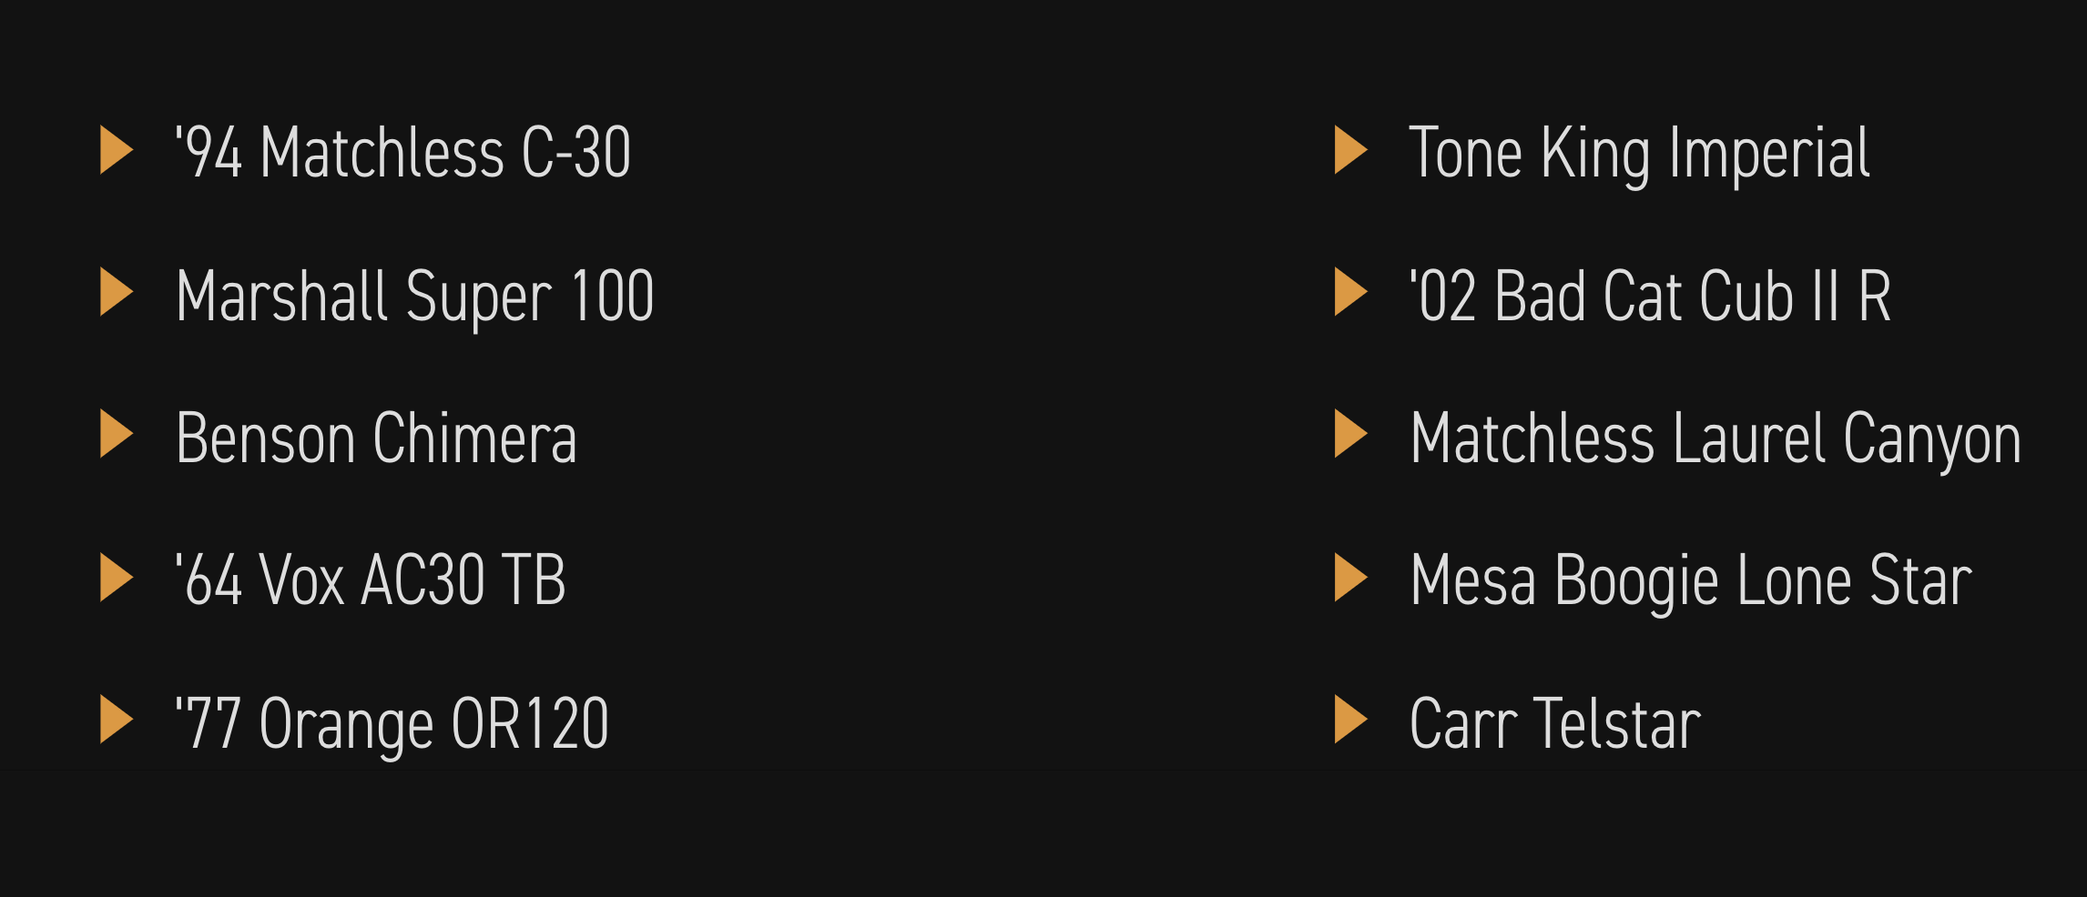Image resolution: width=2087 pixels, height=897 pixels.
Task: Click the orange arrow beside '94 Matchless C-30
Action: [x=117, y=150]
